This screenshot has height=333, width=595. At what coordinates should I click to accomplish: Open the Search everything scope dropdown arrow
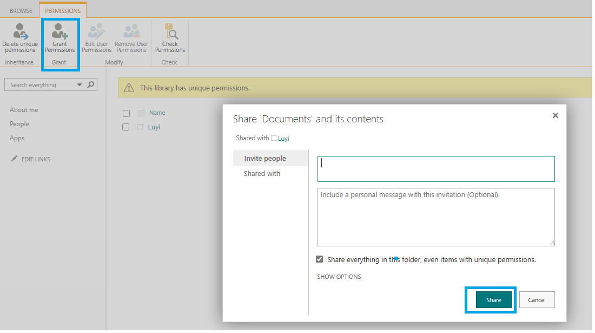(80, 85)
